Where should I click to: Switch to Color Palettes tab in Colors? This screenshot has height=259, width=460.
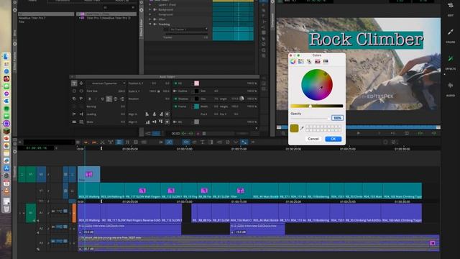[309, 61]
